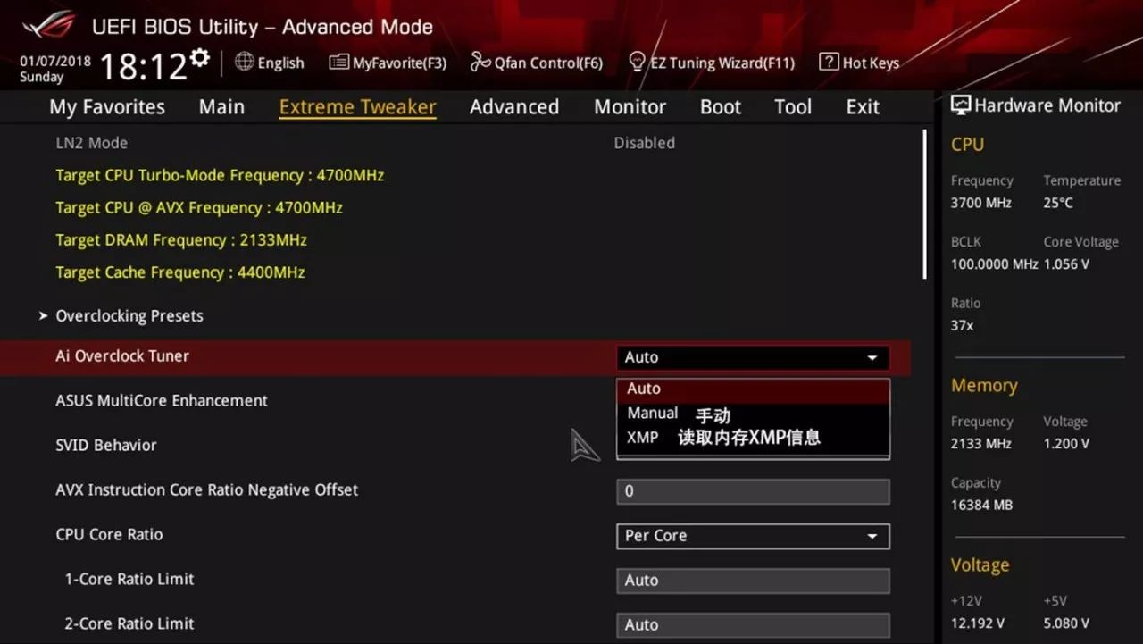1143x644 pixels.
Task: Open the CPU Core Ratio Per Core dropdown
Action: click(x=753, y=536)
